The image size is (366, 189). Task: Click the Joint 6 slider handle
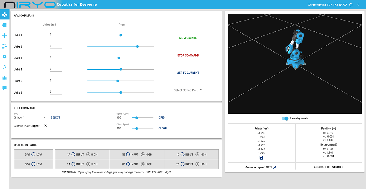(121, 92)
